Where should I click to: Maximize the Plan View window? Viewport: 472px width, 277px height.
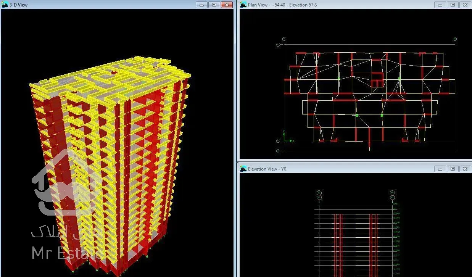[x=453, y=5]
